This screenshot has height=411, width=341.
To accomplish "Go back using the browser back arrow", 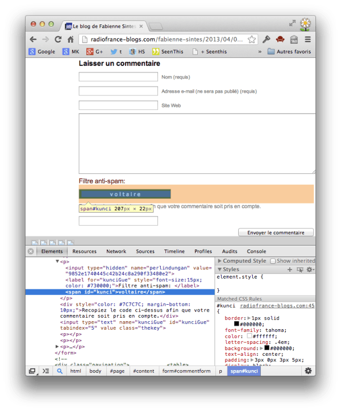I will point(33,39).
